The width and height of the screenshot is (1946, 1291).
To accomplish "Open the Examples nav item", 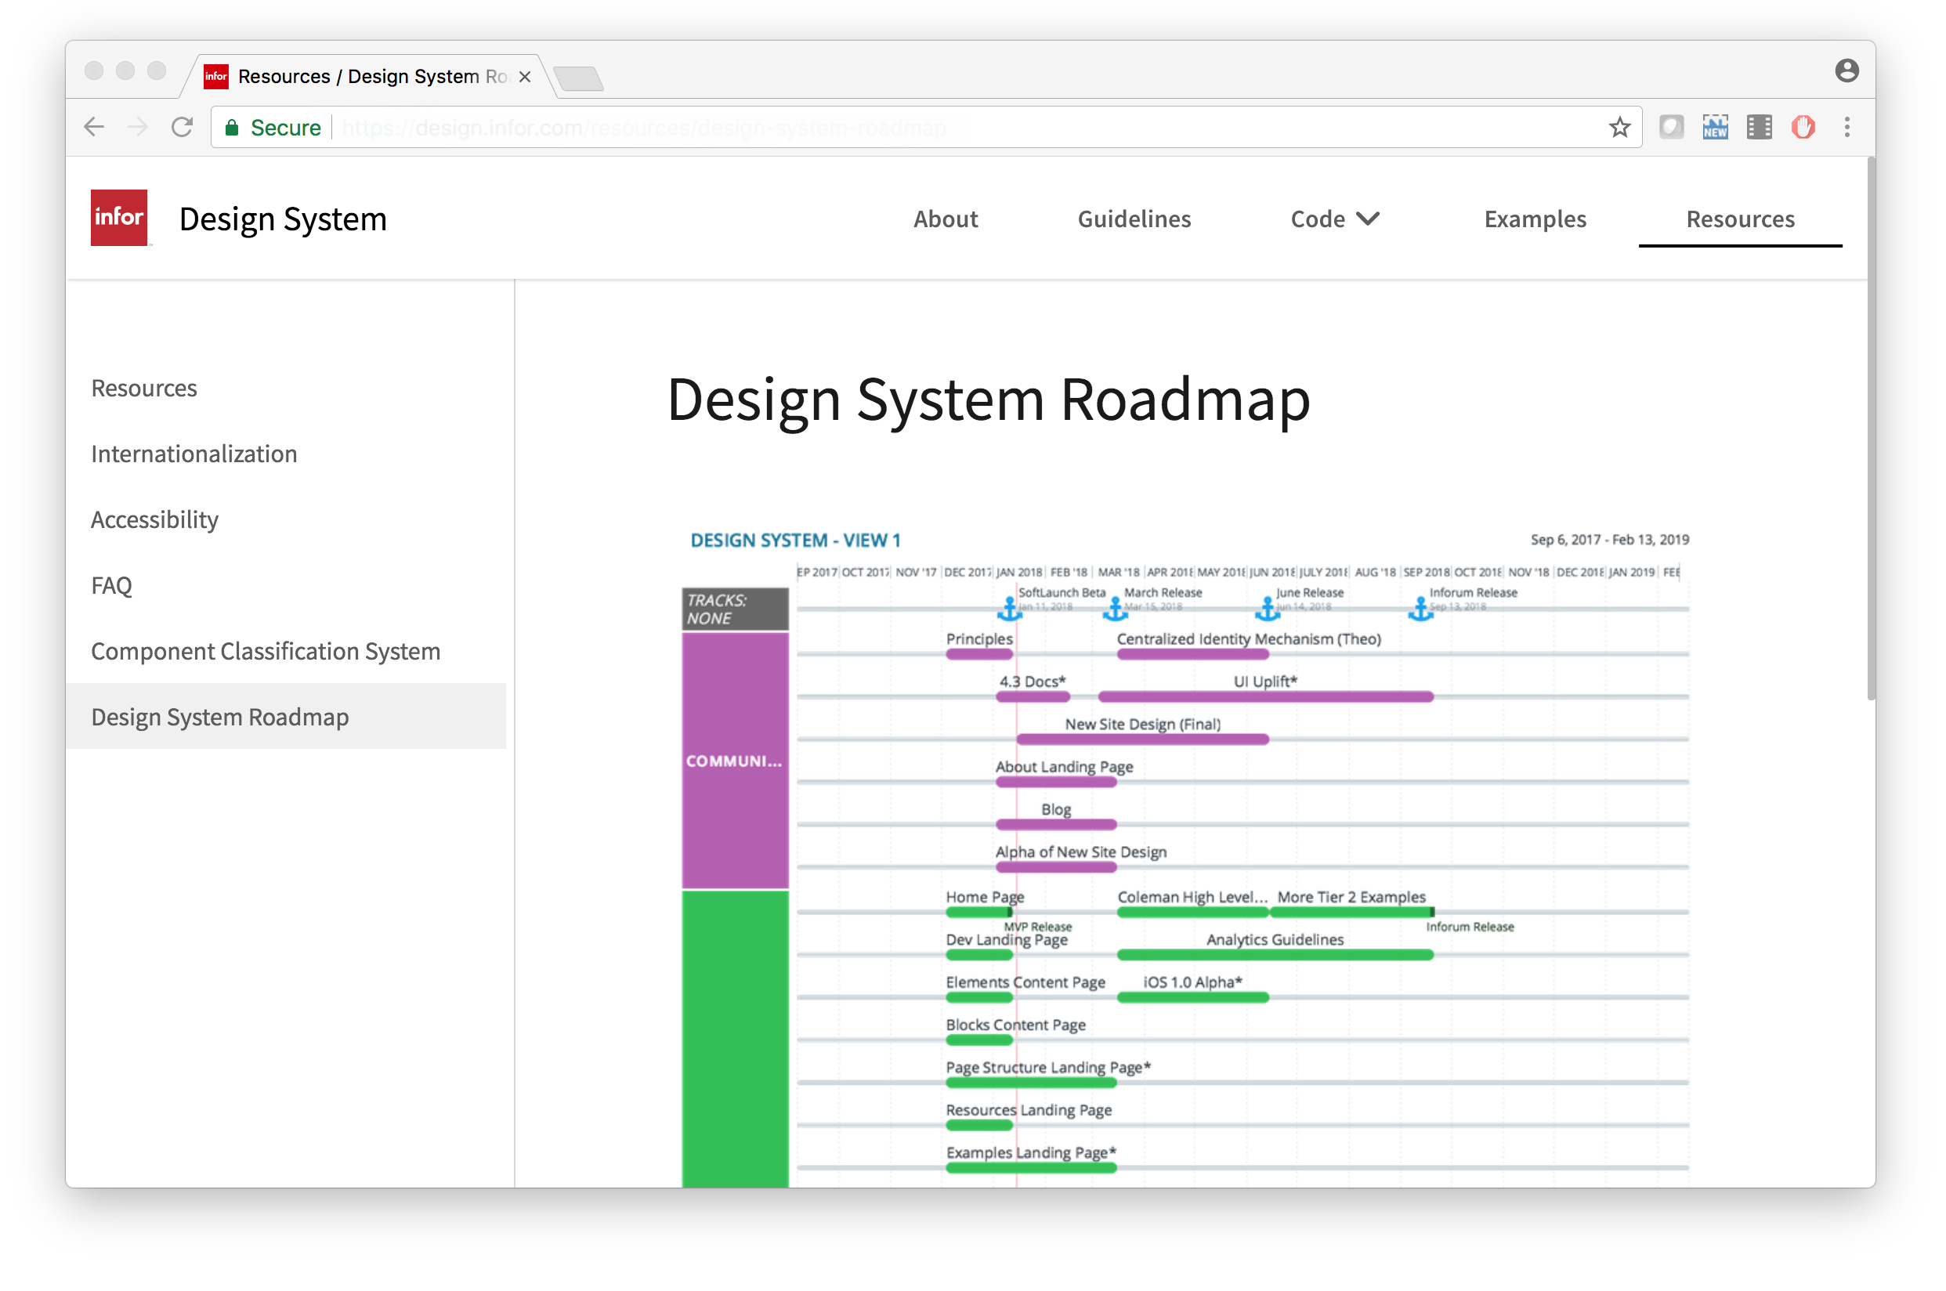I will click(1535, 219).
